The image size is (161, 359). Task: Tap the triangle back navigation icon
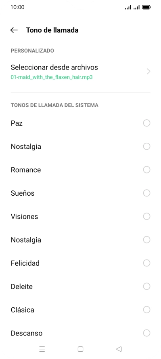pyautogui.click(x=119, y=349)
